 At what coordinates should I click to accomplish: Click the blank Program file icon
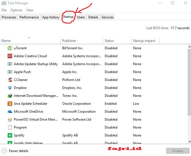point(10,127)
